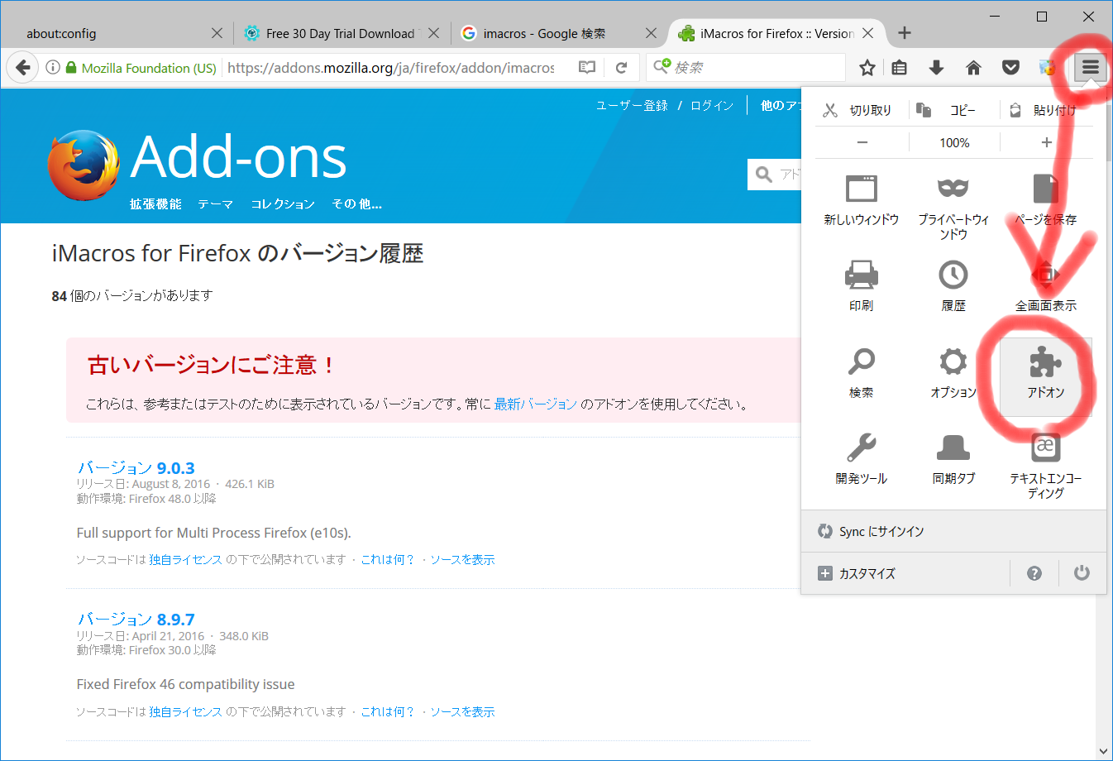Screen dimensions: 1113x761
Task: Open Synced Tabs (同期タブ)
Action: tap(953, 458)
